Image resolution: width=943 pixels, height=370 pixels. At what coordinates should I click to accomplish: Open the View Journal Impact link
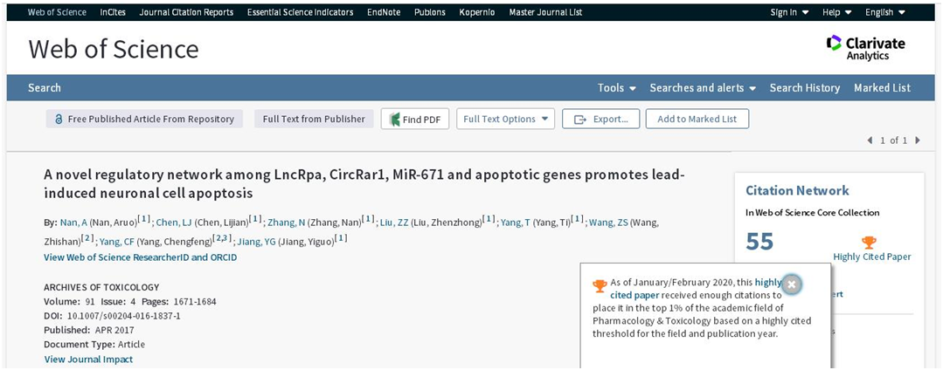(x=88, y=360)
